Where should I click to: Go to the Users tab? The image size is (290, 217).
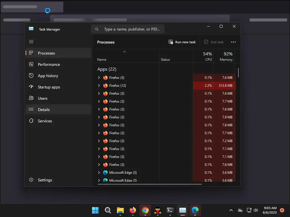tap(58, 98)
